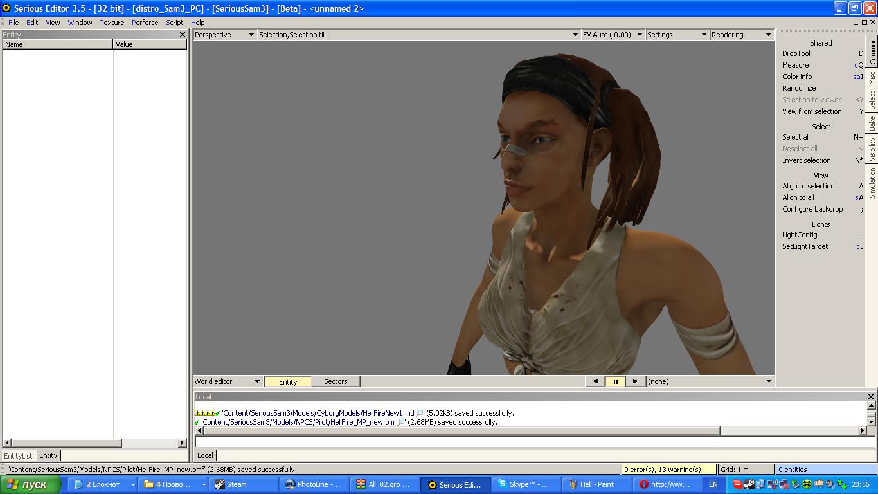Toggle the Entity editing mode button
The width and height of the screenshot is (878, 494).
pos(288,381)
